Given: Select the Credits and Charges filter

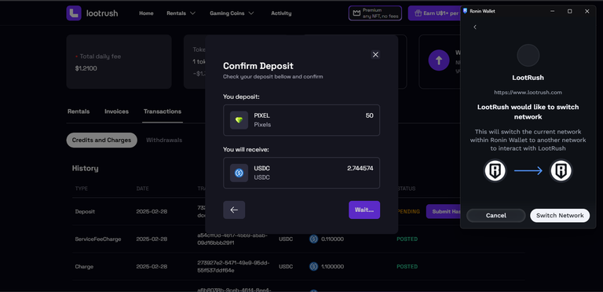Looking at the screenshot, I should click(x=101, y=141).
